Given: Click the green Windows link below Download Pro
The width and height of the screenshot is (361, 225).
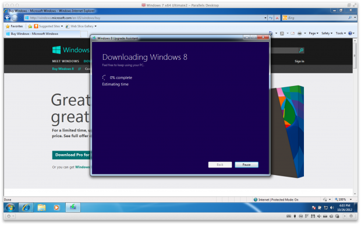Looking at the screenshot, I should tap(82, 167).
